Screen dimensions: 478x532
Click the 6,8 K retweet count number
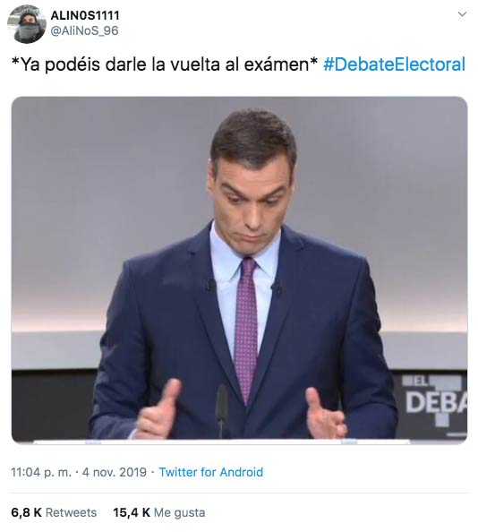27,512
